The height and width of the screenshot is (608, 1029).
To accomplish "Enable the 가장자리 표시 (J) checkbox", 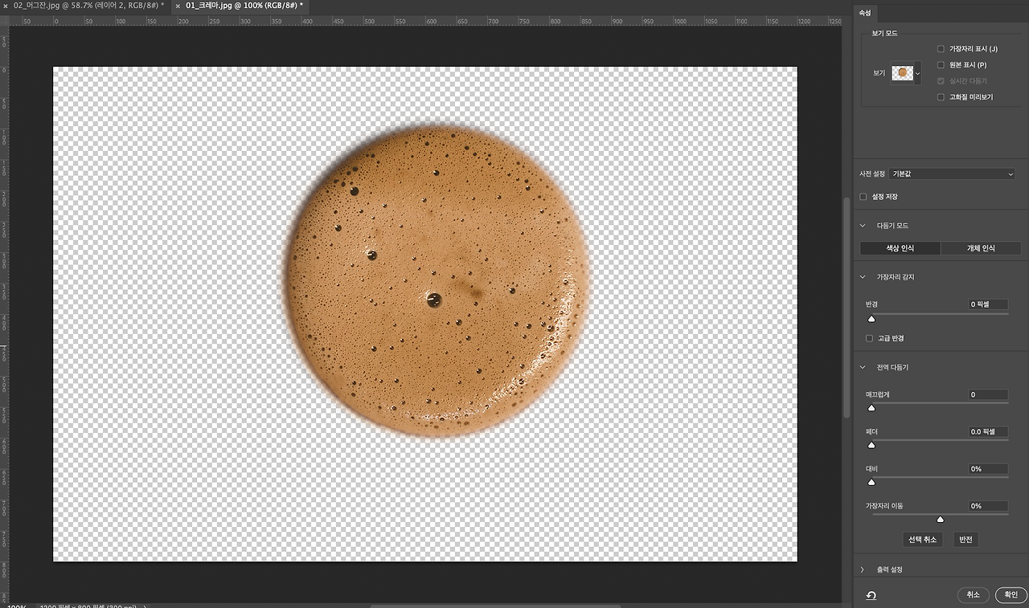I will click(x=941, y=49).
